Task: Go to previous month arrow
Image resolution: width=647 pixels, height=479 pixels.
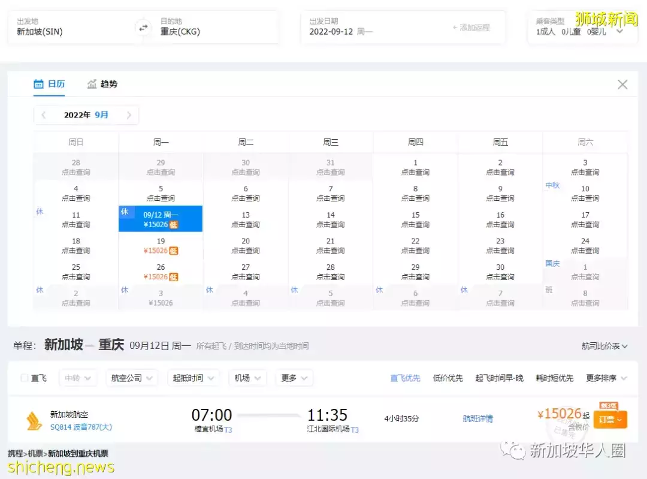Action: tap(44, 115)
